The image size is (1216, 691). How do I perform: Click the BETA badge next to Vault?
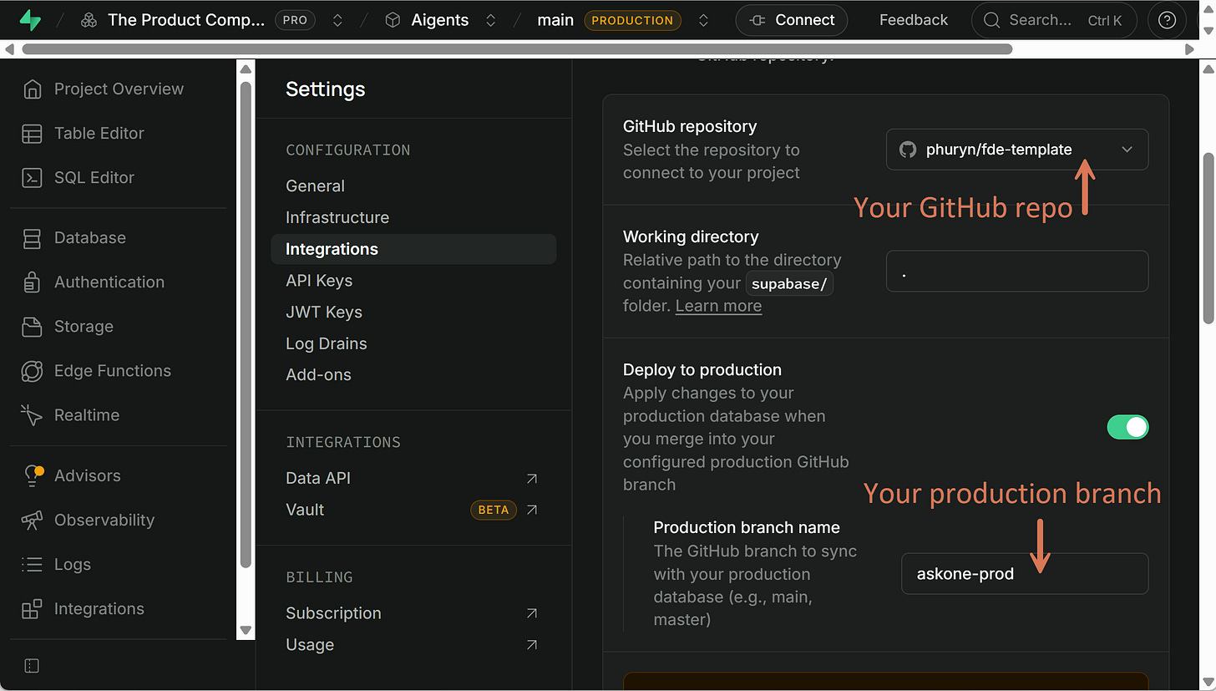(494, 510)
